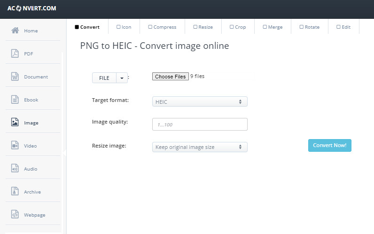Select the Document icon in sidebar
374x234 pixels.
(x=15, y=77)
